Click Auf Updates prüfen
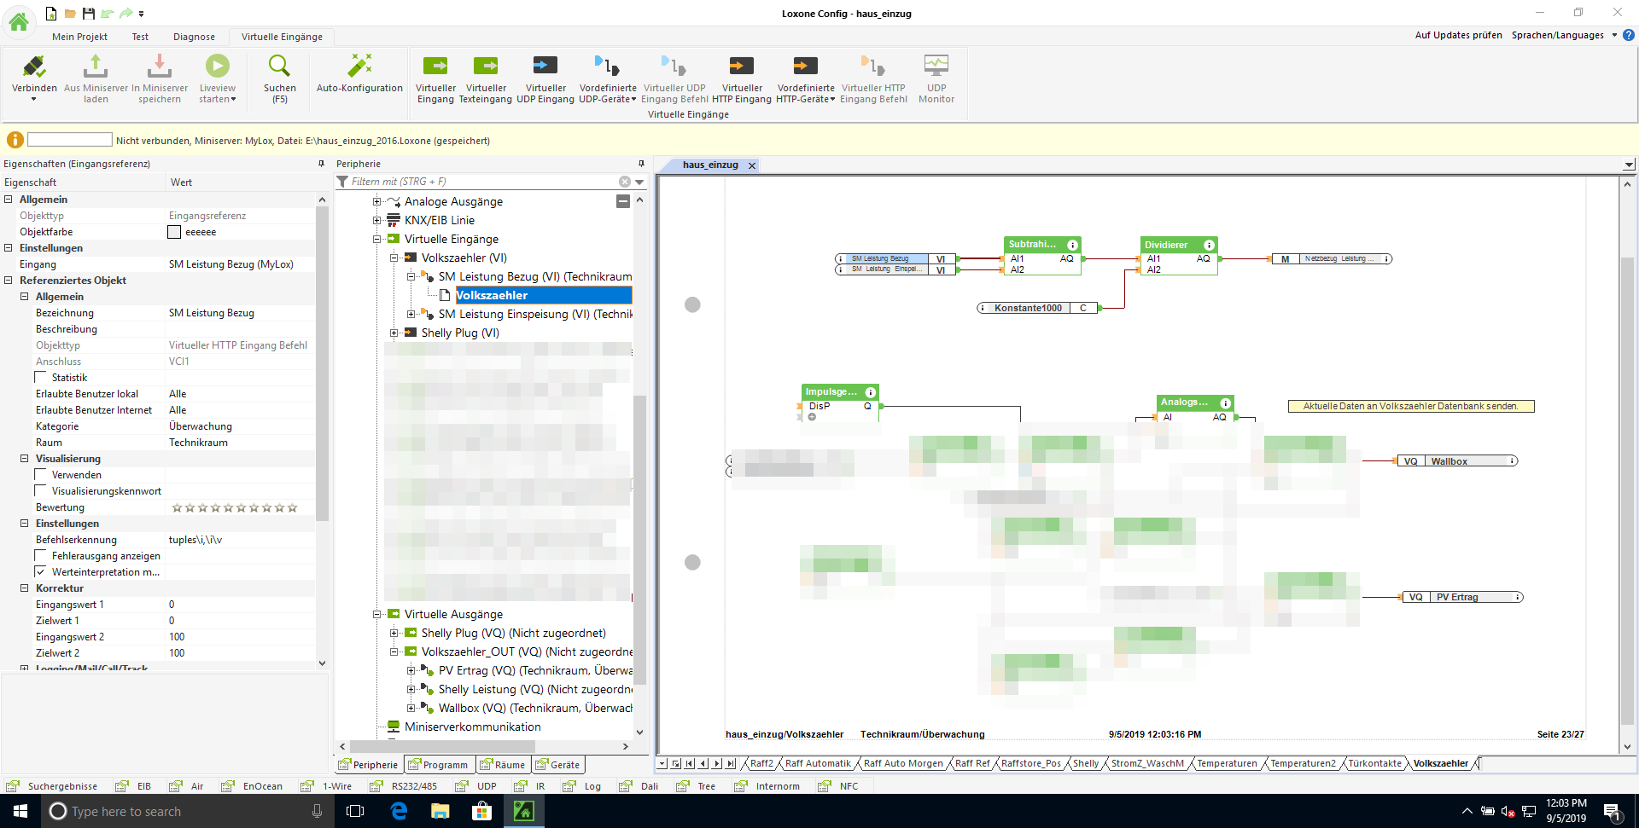Viewport: 1639px width, 828px height. 1458,35
